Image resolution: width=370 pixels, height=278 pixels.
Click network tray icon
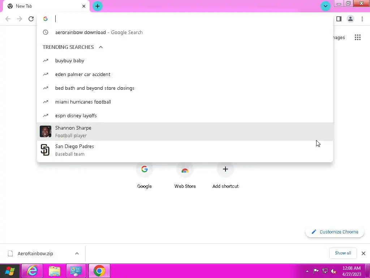325,271
